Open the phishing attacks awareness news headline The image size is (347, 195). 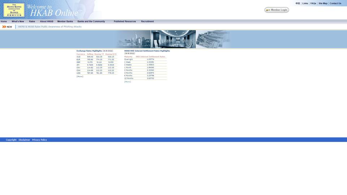coord(50,27)
